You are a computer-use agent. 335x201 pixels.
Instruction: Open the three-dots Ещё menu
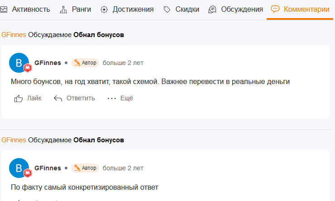point(112,98)
